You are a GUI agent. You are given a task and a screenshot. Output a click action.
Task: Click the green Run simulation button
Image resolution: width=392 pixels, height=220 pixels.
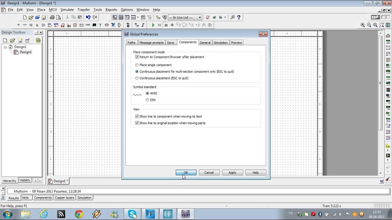[x=153, y=25]
